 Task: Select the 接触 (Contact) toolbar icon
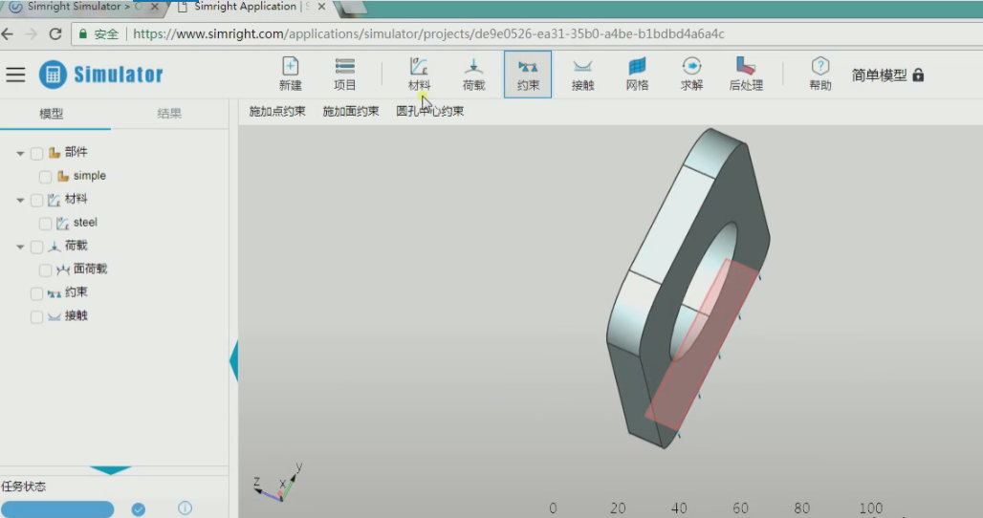(582, 74)
